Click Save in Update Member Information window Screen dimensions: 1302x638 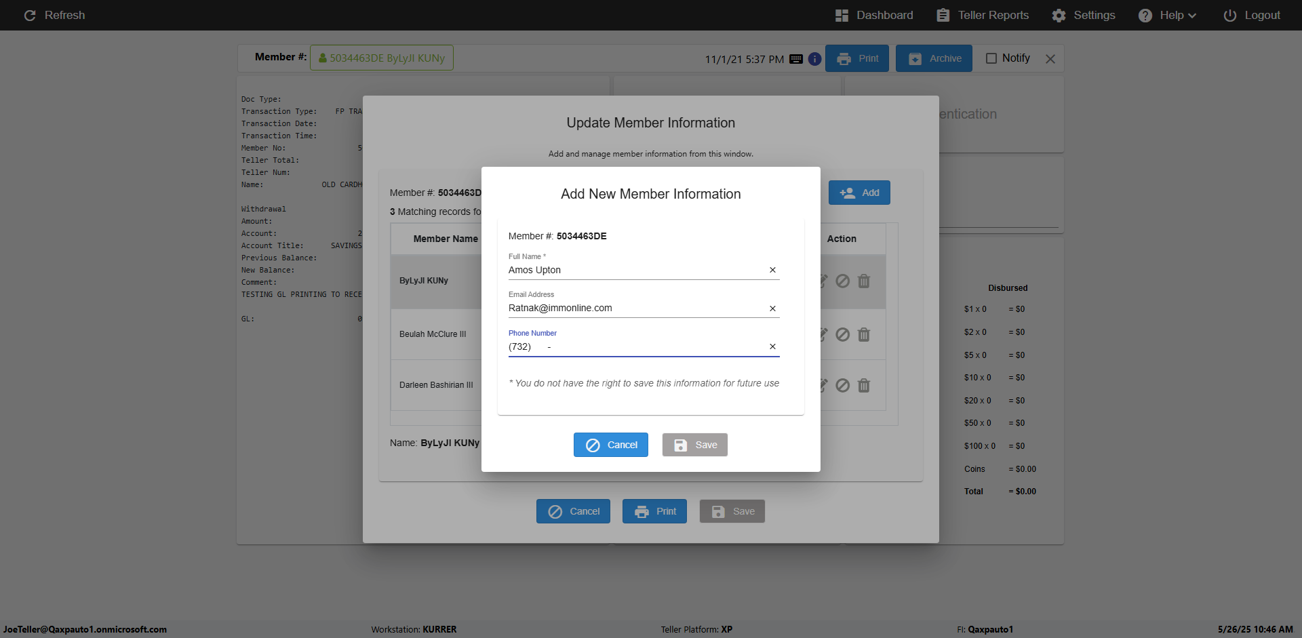[x=732, y=511]
